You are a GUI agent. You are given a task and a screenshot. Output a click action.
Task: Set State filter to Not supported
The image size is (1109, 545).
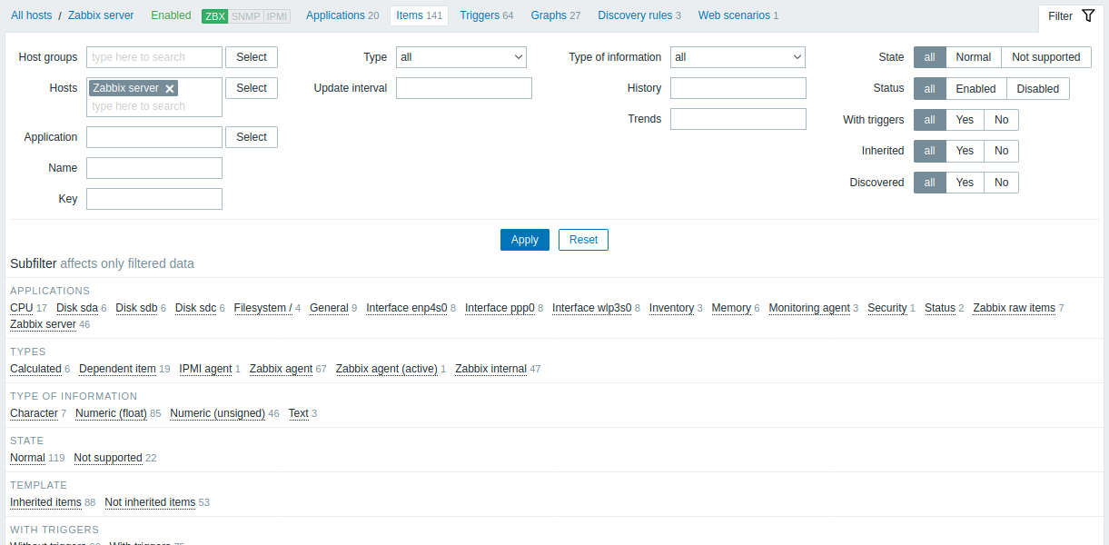pyautogui.click(x=1045, y=57)
